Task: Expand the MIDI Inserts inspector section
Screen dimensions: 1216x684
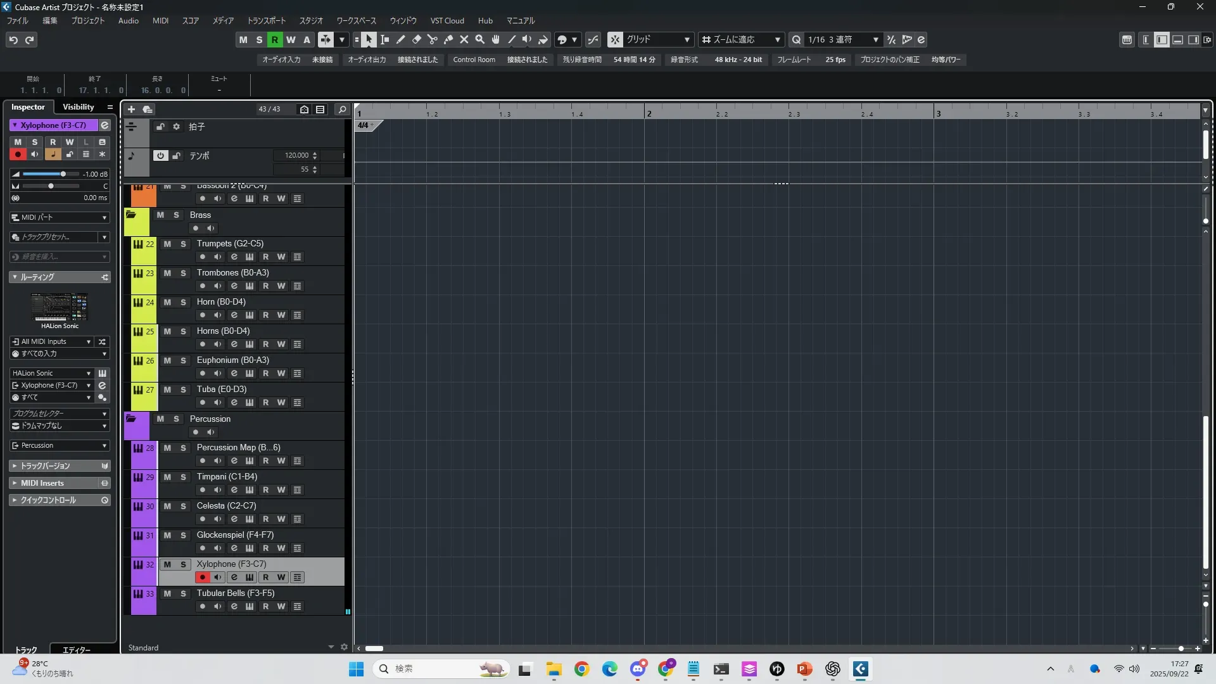Action: 42,483
